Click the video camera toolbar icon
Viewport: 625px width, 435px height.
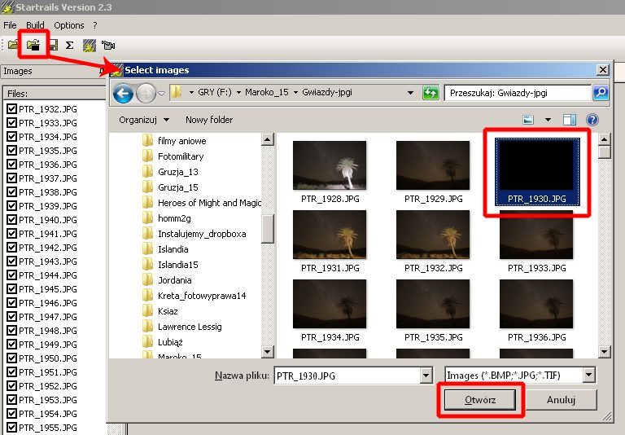(107, 45)
